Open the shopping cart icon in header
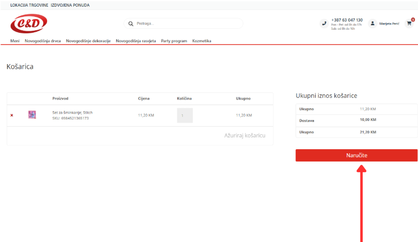The height and width of the screenshot is (242, 418). (409, 23)
